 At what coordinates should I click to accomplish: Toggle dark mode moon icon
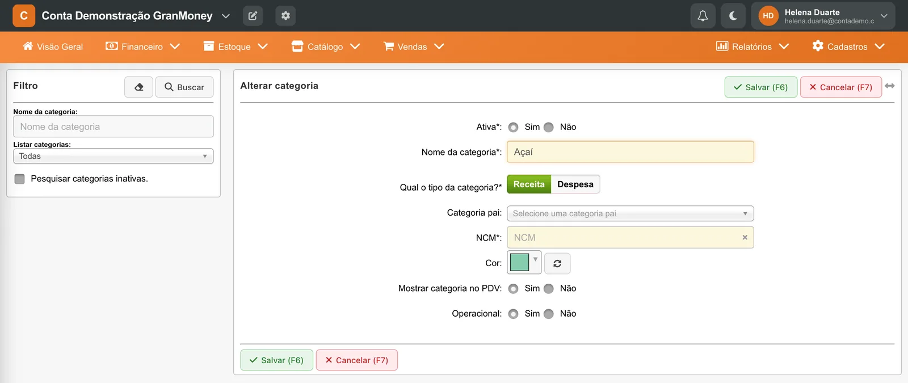pos(733,16)
